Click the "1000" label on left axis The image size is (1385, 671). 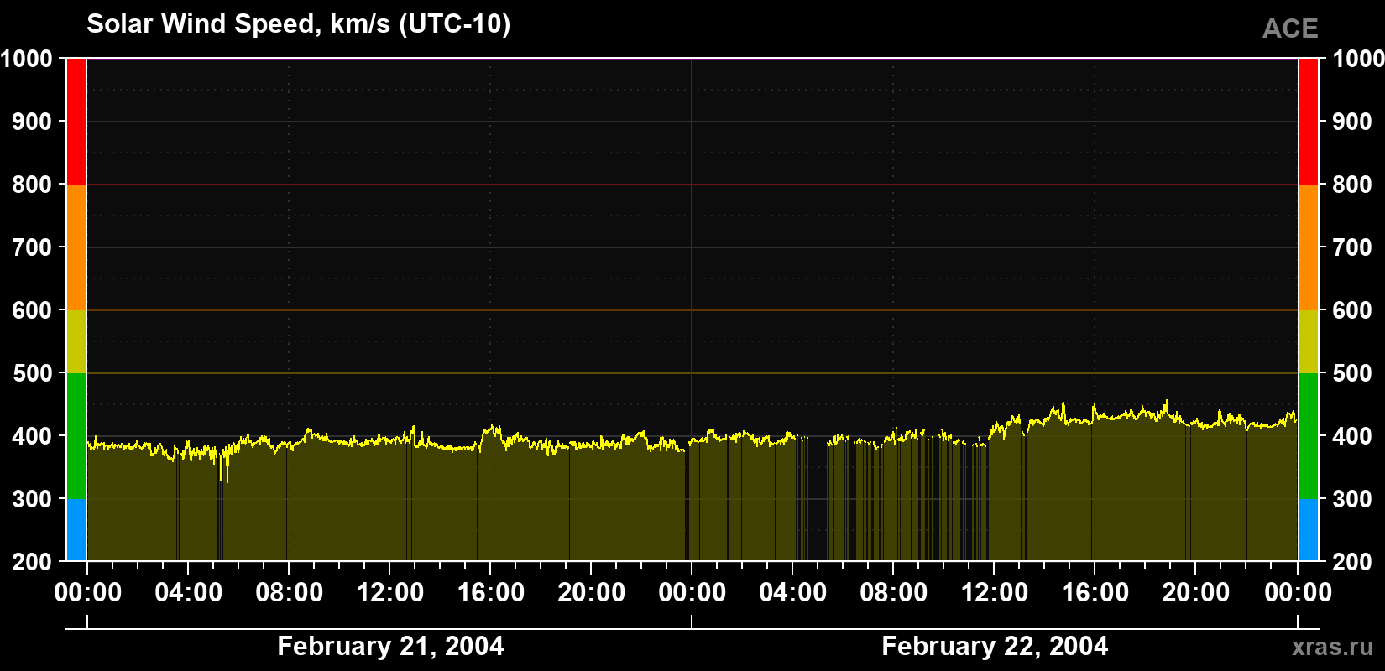[26, 59]
